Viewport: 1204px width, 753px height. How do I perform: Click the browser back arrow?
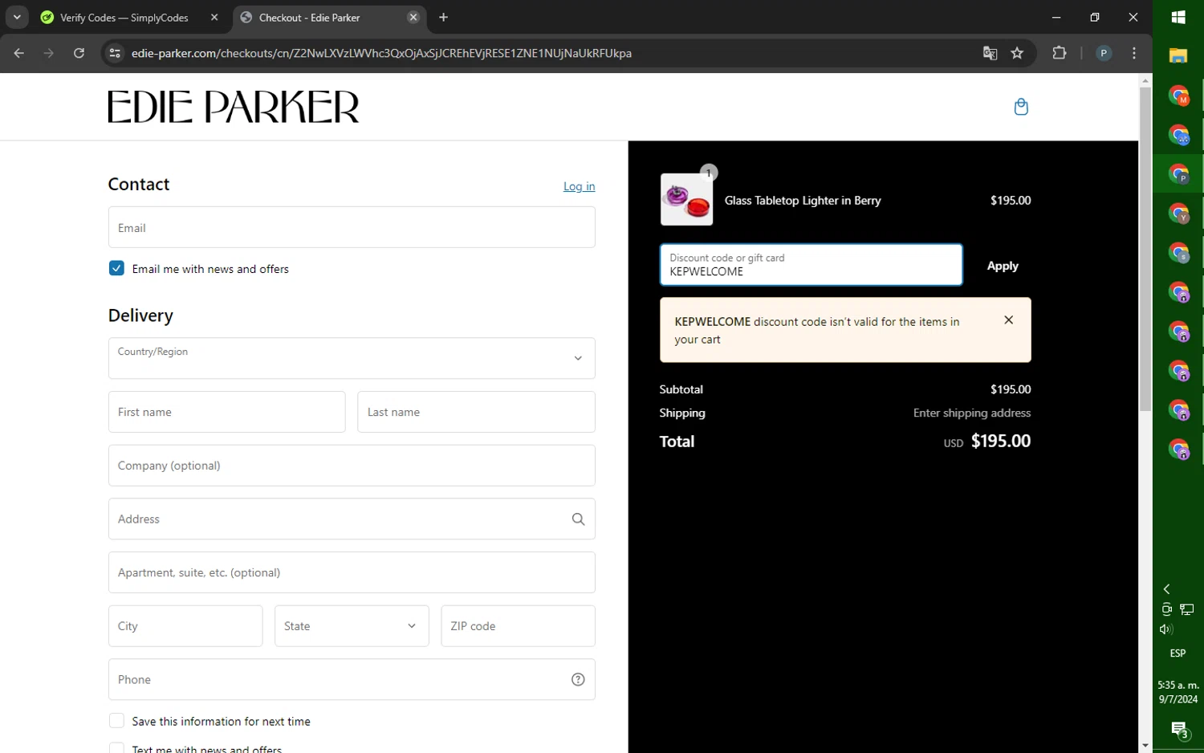point(19,53)
